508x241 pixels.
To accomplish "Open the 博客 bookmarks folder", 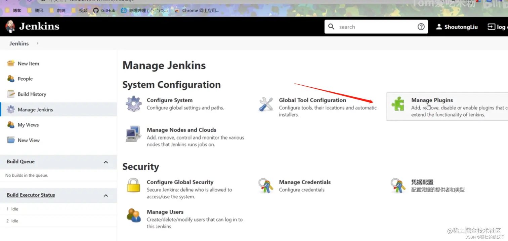I will click(x=13, y=10).
